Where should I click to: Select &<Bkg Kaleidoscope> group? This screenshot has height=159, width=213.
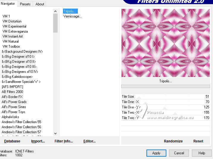[x=17, y=77]
